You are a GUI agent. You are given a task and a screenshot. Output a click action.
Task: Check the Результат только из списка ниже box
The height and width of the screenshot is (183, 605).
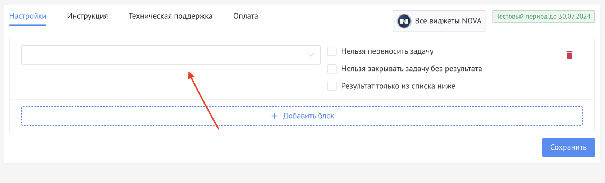(x=332, y=86)
